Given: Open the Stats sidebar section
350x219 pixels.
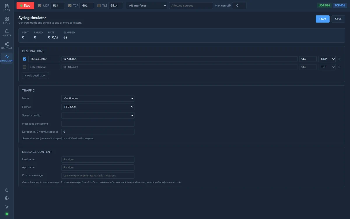Looking at the screenshot, I should [7, 20].
